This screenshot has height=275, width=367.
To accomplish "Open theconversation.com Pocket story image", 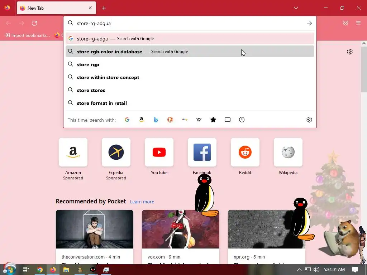I will point(95,229).
